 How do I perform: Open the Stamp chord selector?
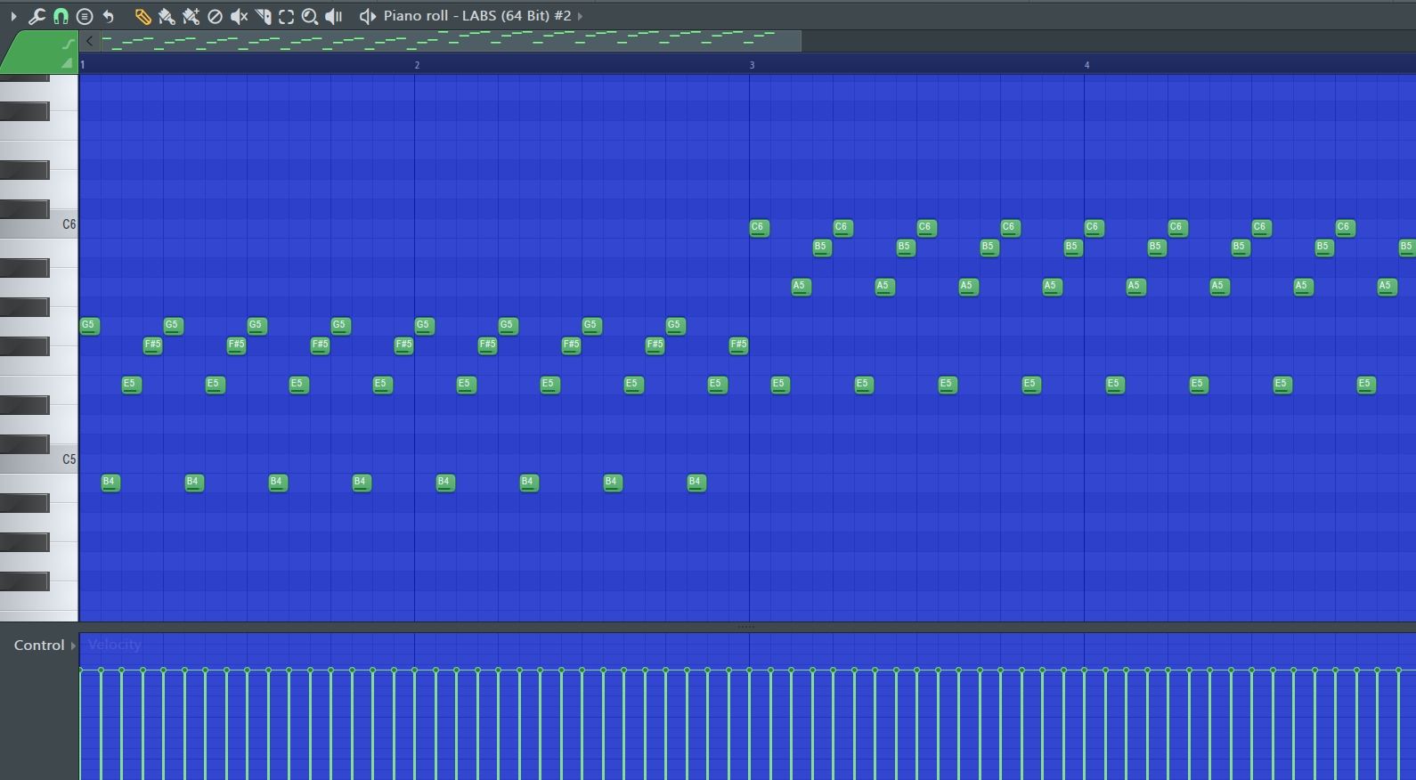[x=85, y=16]
